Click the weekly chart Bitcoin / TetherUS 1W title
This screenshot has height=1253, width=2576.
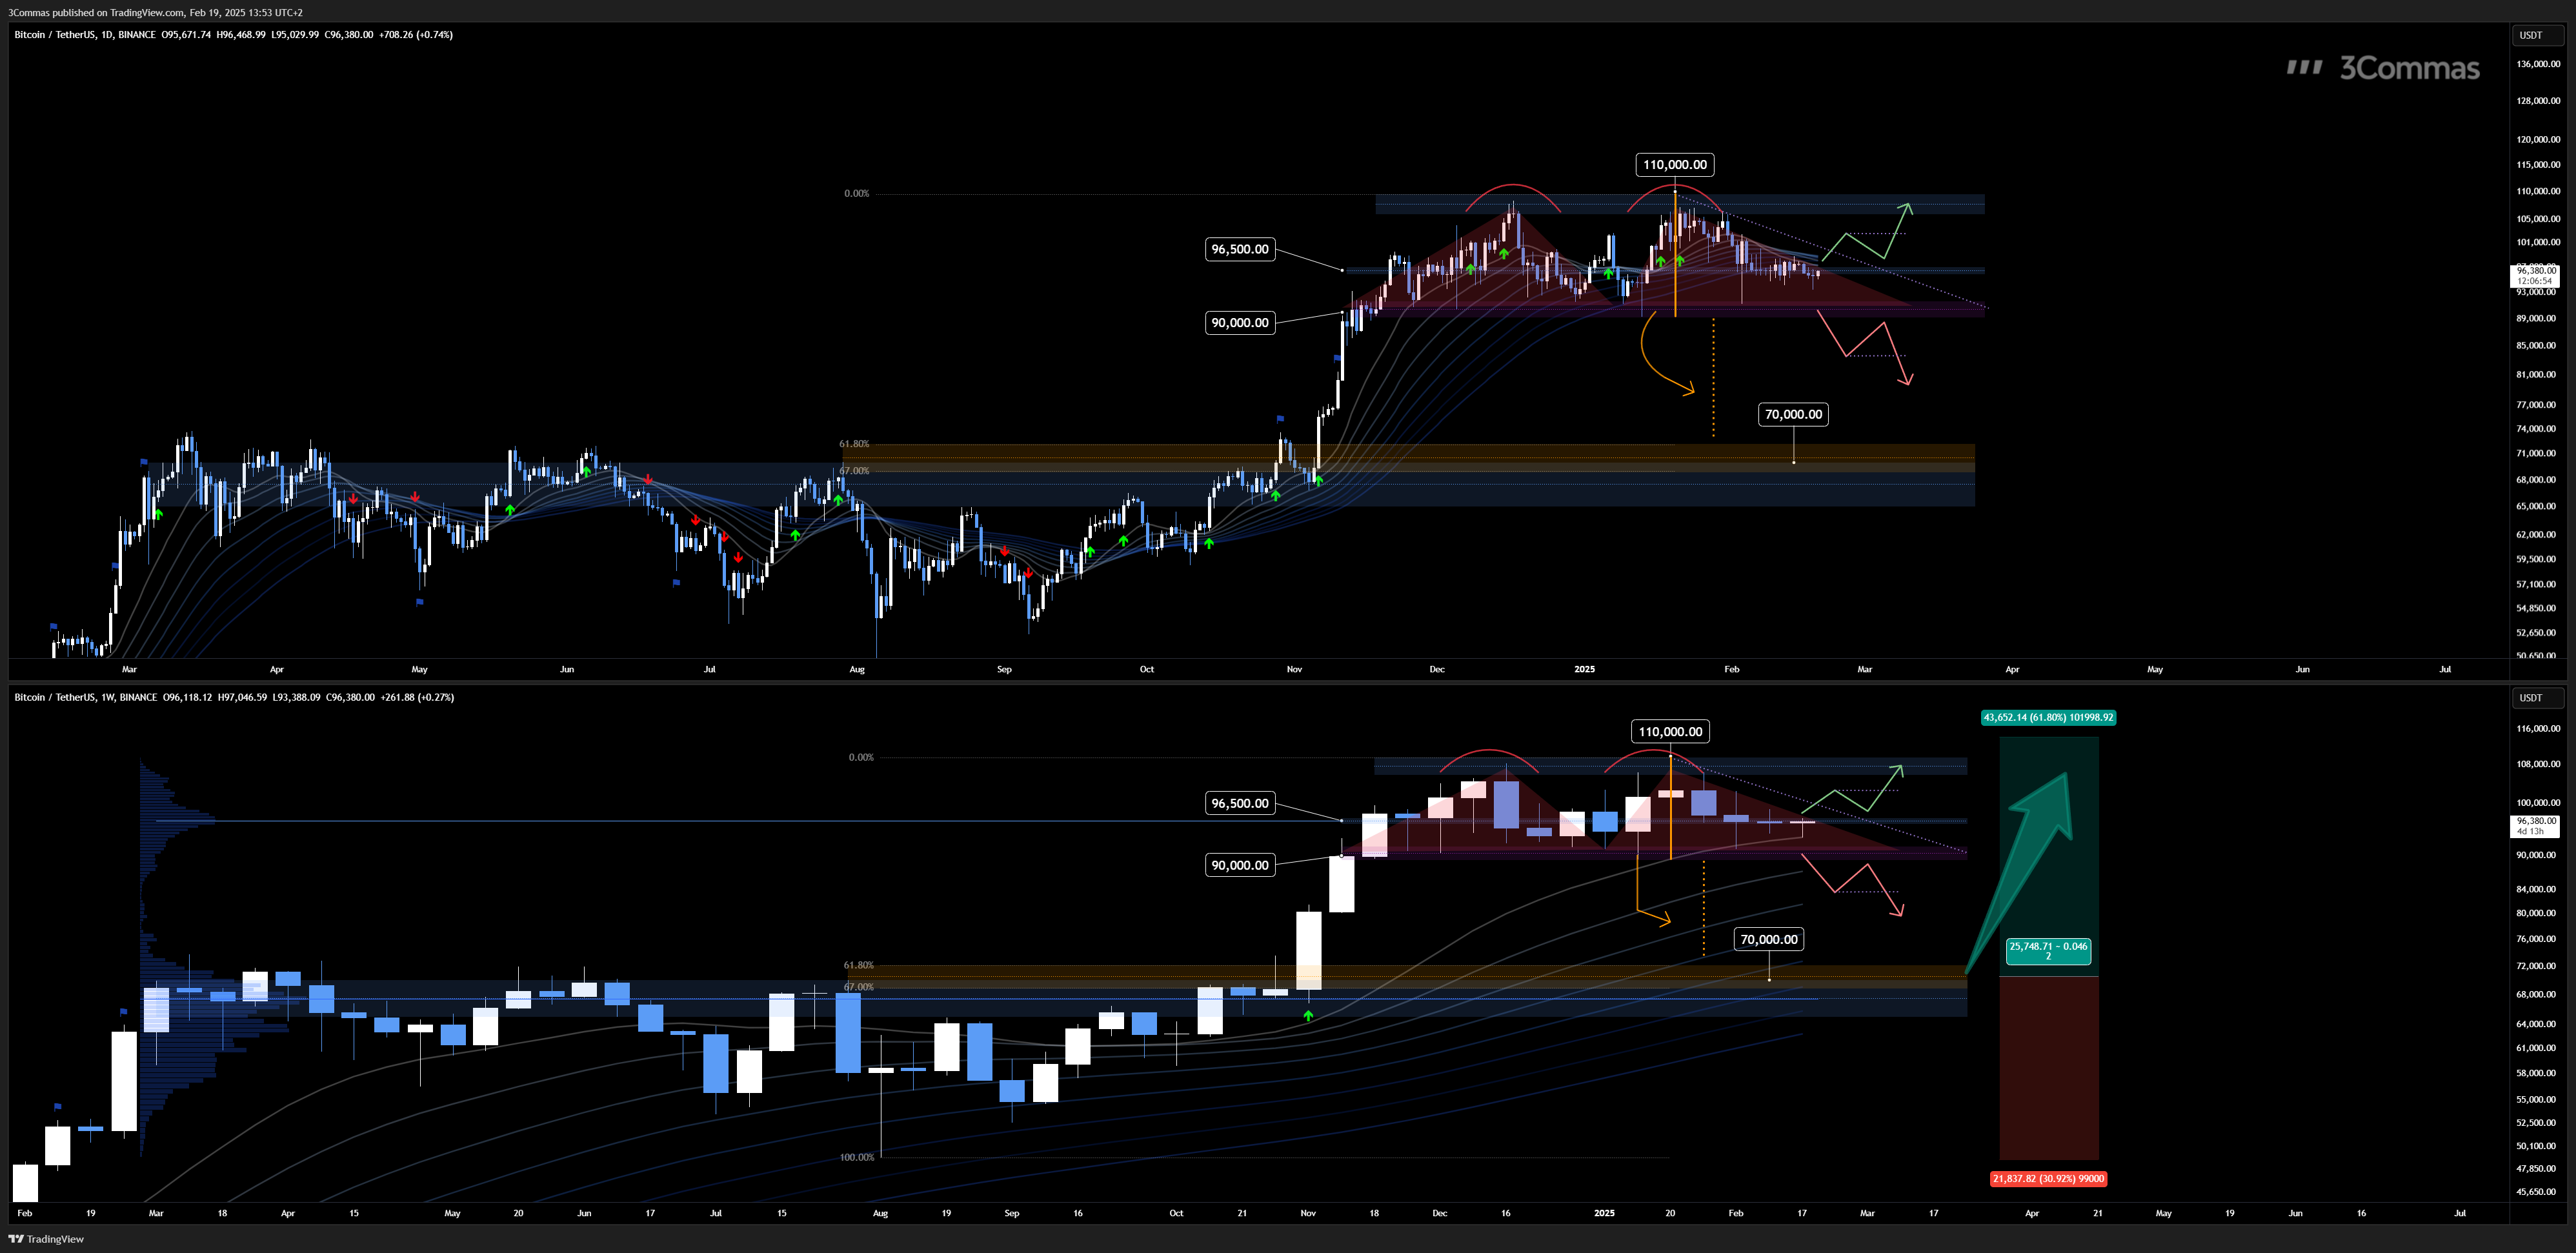click(x=85, y=697)
